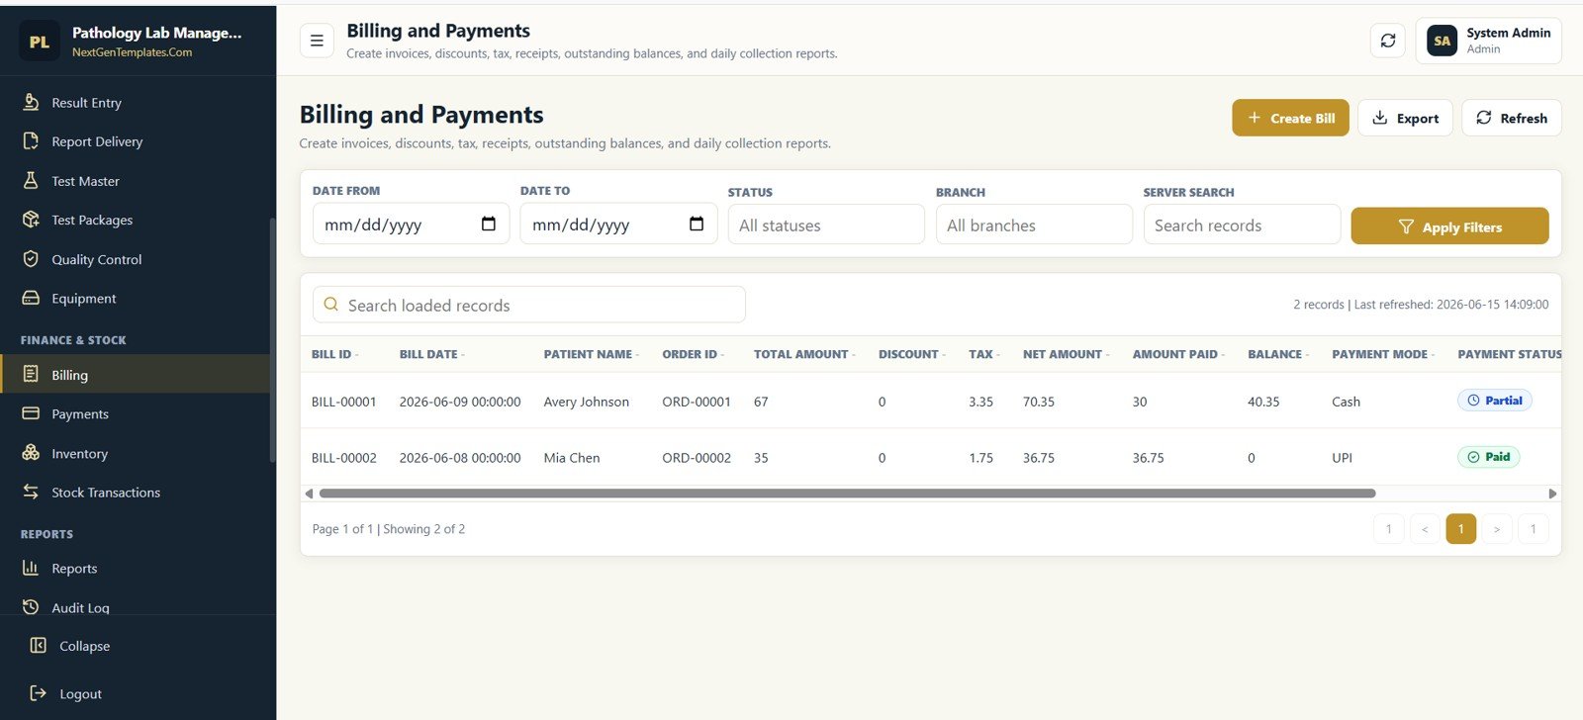Screen dimensions: 1583x720
Task: Click the Apply Filters button
Action: 1449,225
